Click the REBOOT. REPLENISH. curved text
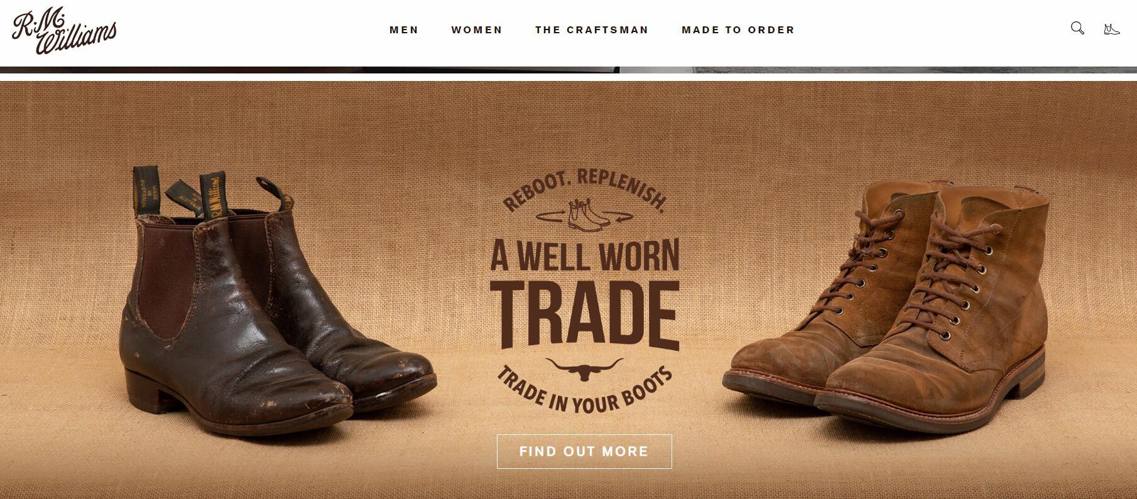This screenshot has height=499, width=1137. pyautogui.click(x=584, y=187)
